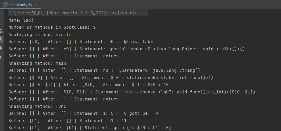Click the 'Name: lab3' output line
The height and width of the screenshot is (131, 281).
21,20
